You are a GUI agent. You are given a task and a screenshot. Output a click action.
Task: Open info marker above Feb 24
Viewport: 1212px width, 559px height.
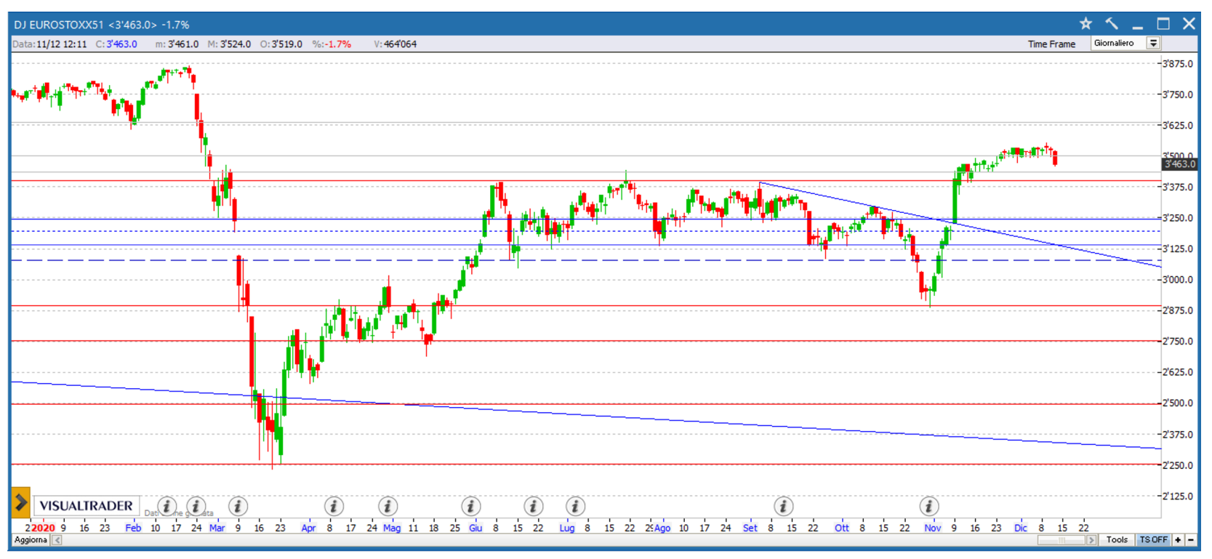196,506
